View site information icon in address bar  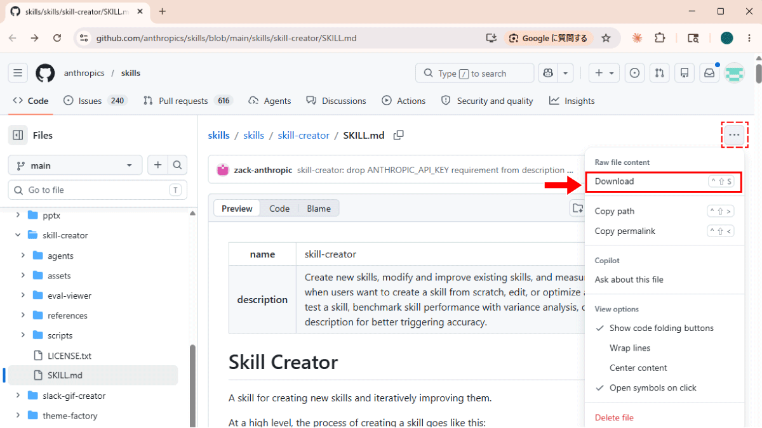tap(84, 38)
